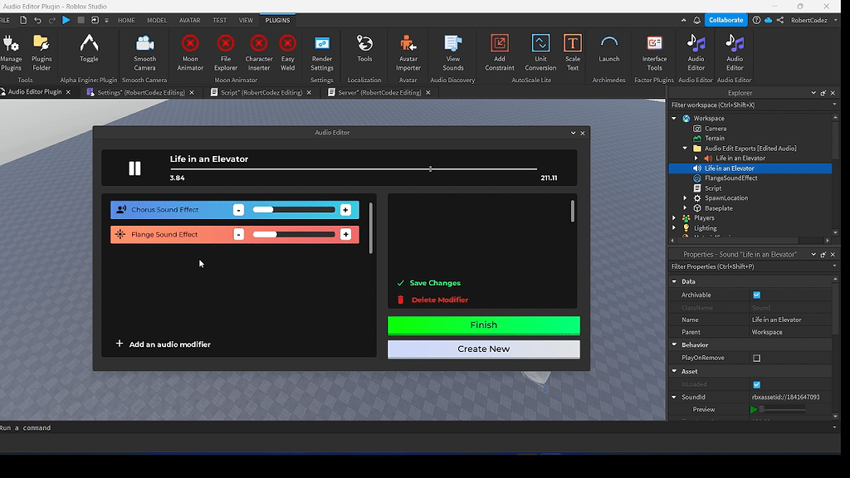The width and height of the screenshot is (850, 478).
Task: Open the Manage Plugins tool
Action: pos(11,52)
